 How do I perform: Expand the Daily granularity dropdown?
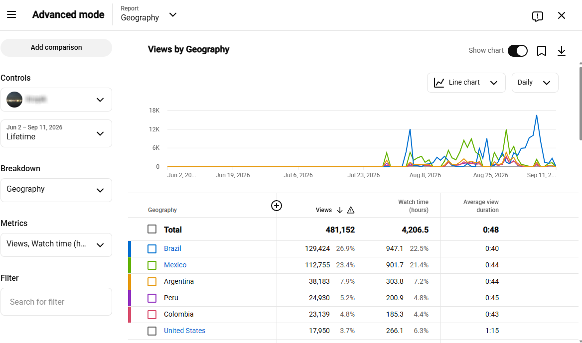535,82
